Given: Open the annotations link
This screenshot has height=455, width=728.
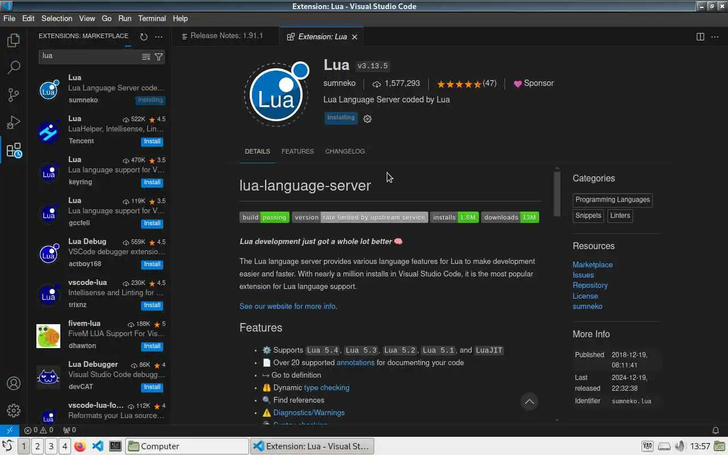Looking at the screenshot, I should click(355, 362).
